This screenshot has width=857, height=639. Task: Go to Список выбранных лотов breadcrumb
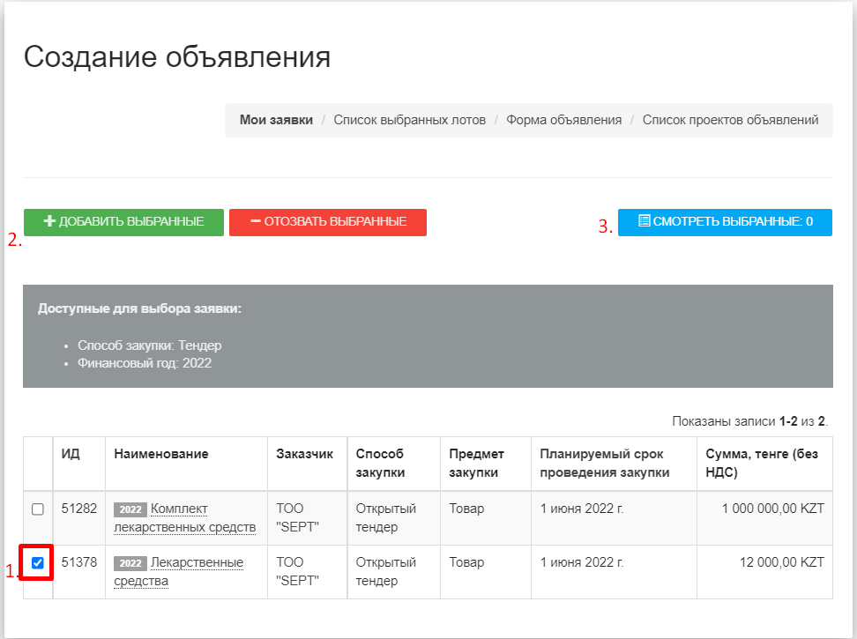click(x=409, y=120)
